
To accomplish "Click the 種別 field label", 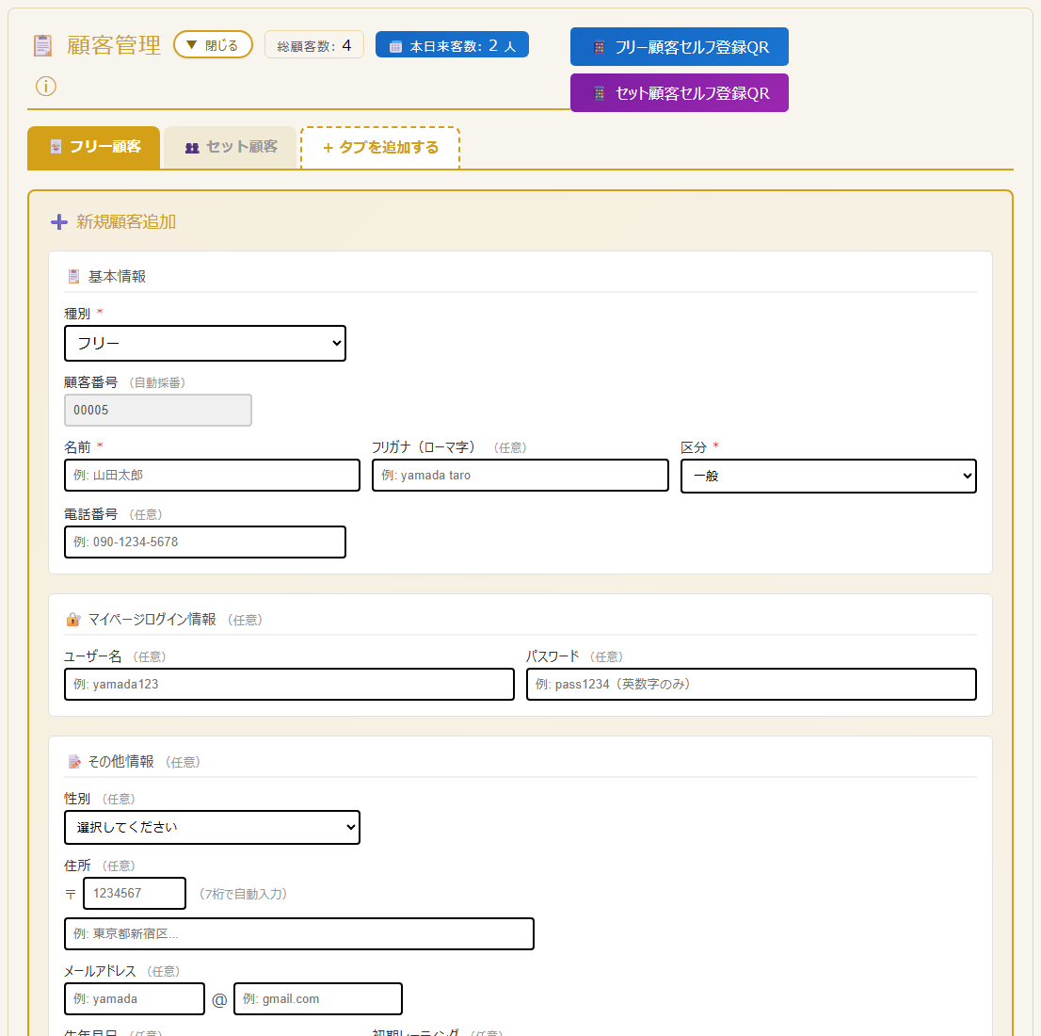I will click(x=77, y=314).
